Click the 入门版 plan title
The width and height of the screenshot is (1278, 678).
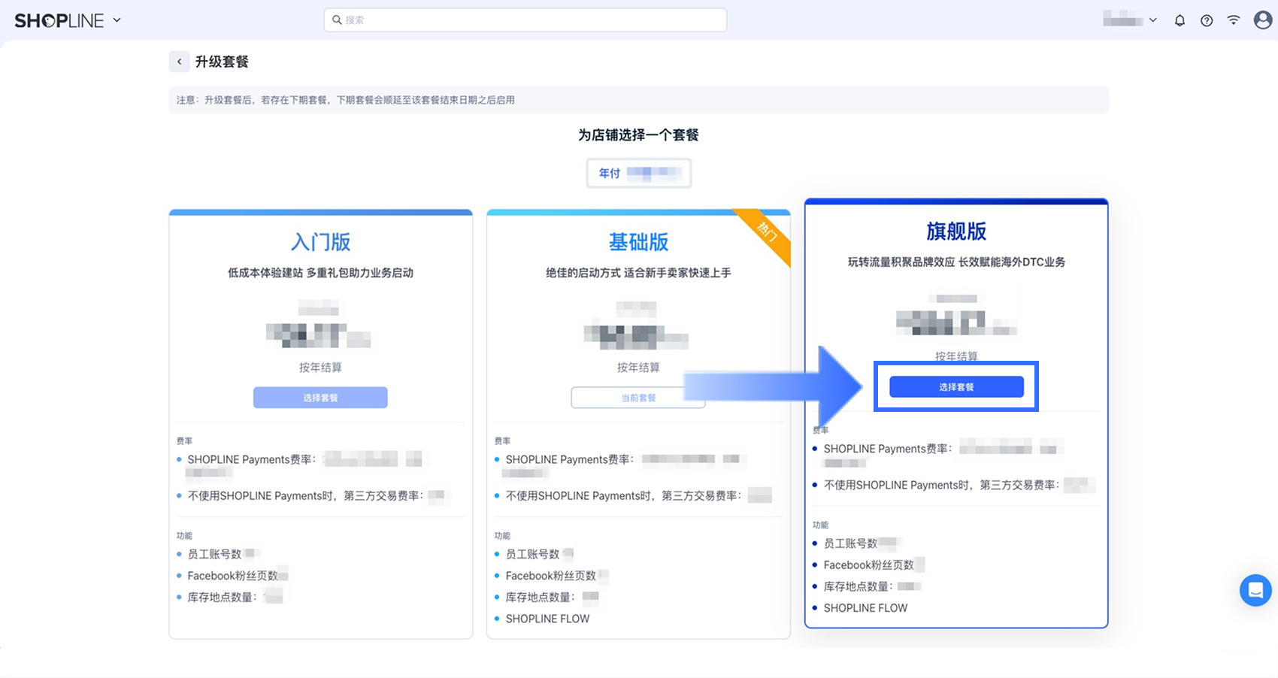coord(321,242)
